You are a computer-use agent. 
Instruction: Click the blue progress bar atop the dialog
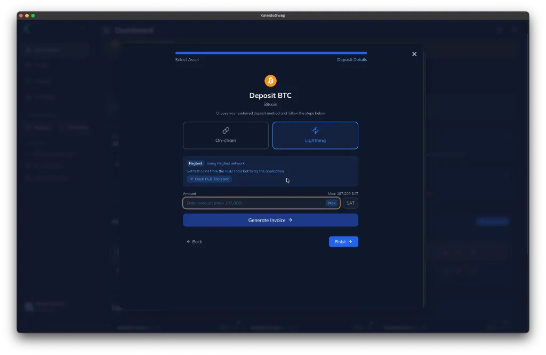pyautogui.click(x=270, y=53)
